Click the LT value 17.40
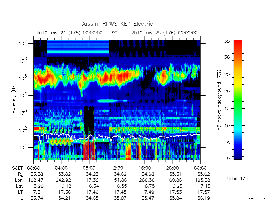The image size is (267, 200). click(92, 192)
